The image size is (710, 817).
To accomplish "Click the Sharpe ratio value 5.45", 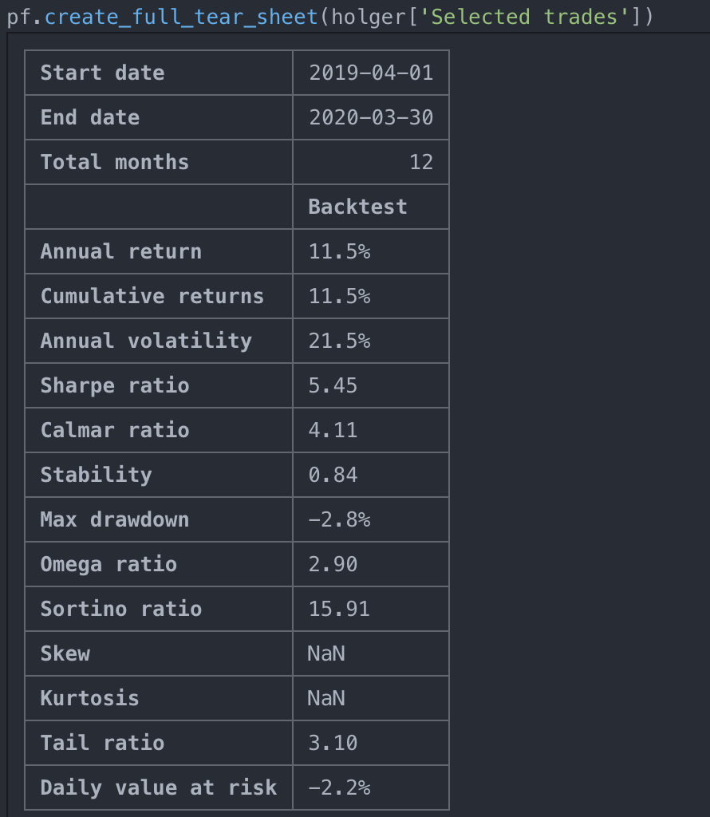I will (333, 386).
